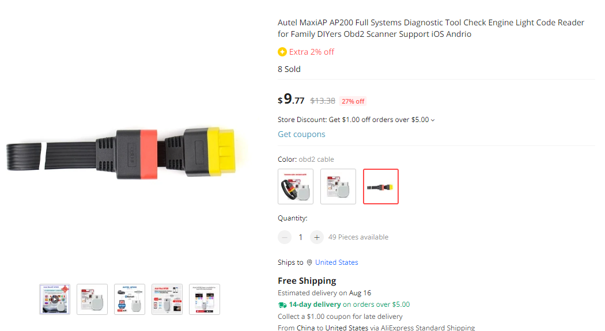Click the quantity value field showing 1

coord(301,237)
